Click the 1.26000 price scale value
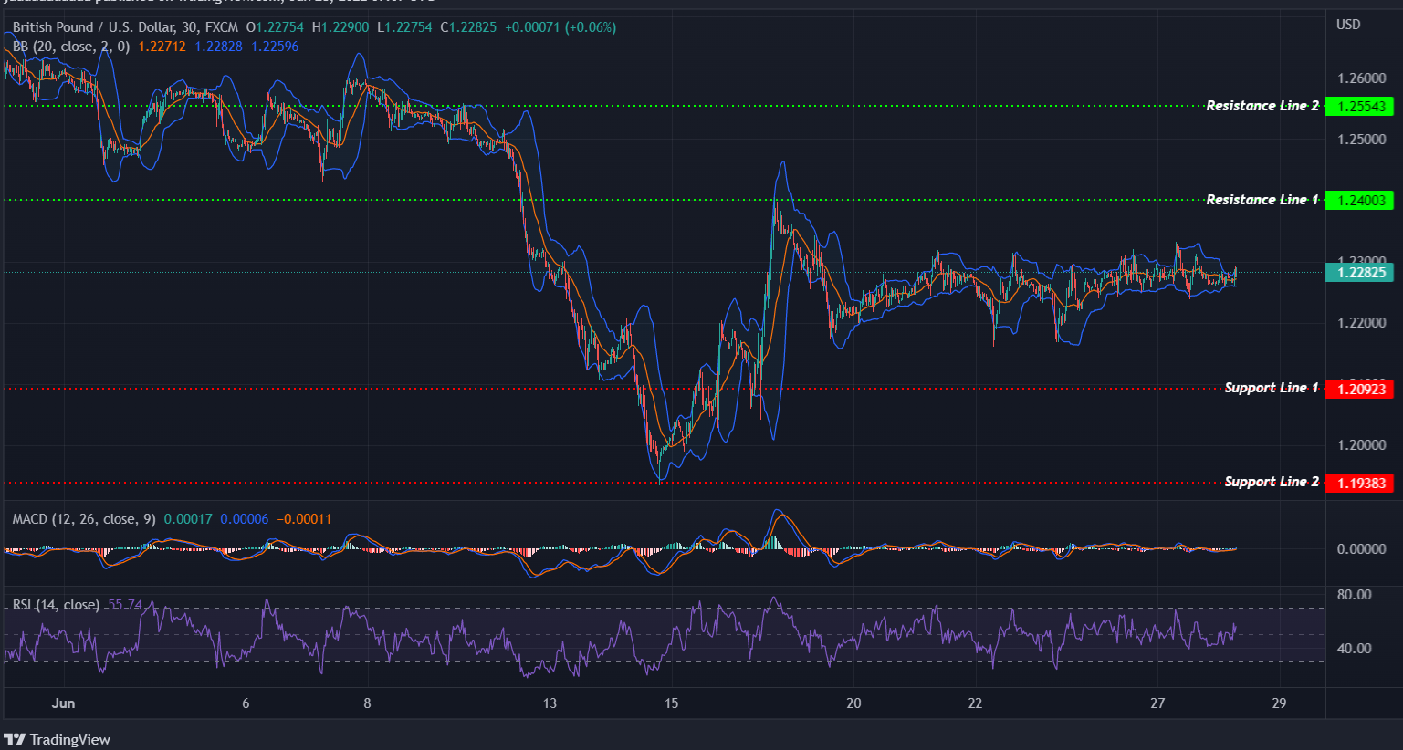Viewport: 1403px width, 750px height. (x=1360, y=78)
